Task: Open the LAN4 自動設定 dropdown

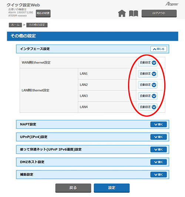Action: tap(148, 107)
